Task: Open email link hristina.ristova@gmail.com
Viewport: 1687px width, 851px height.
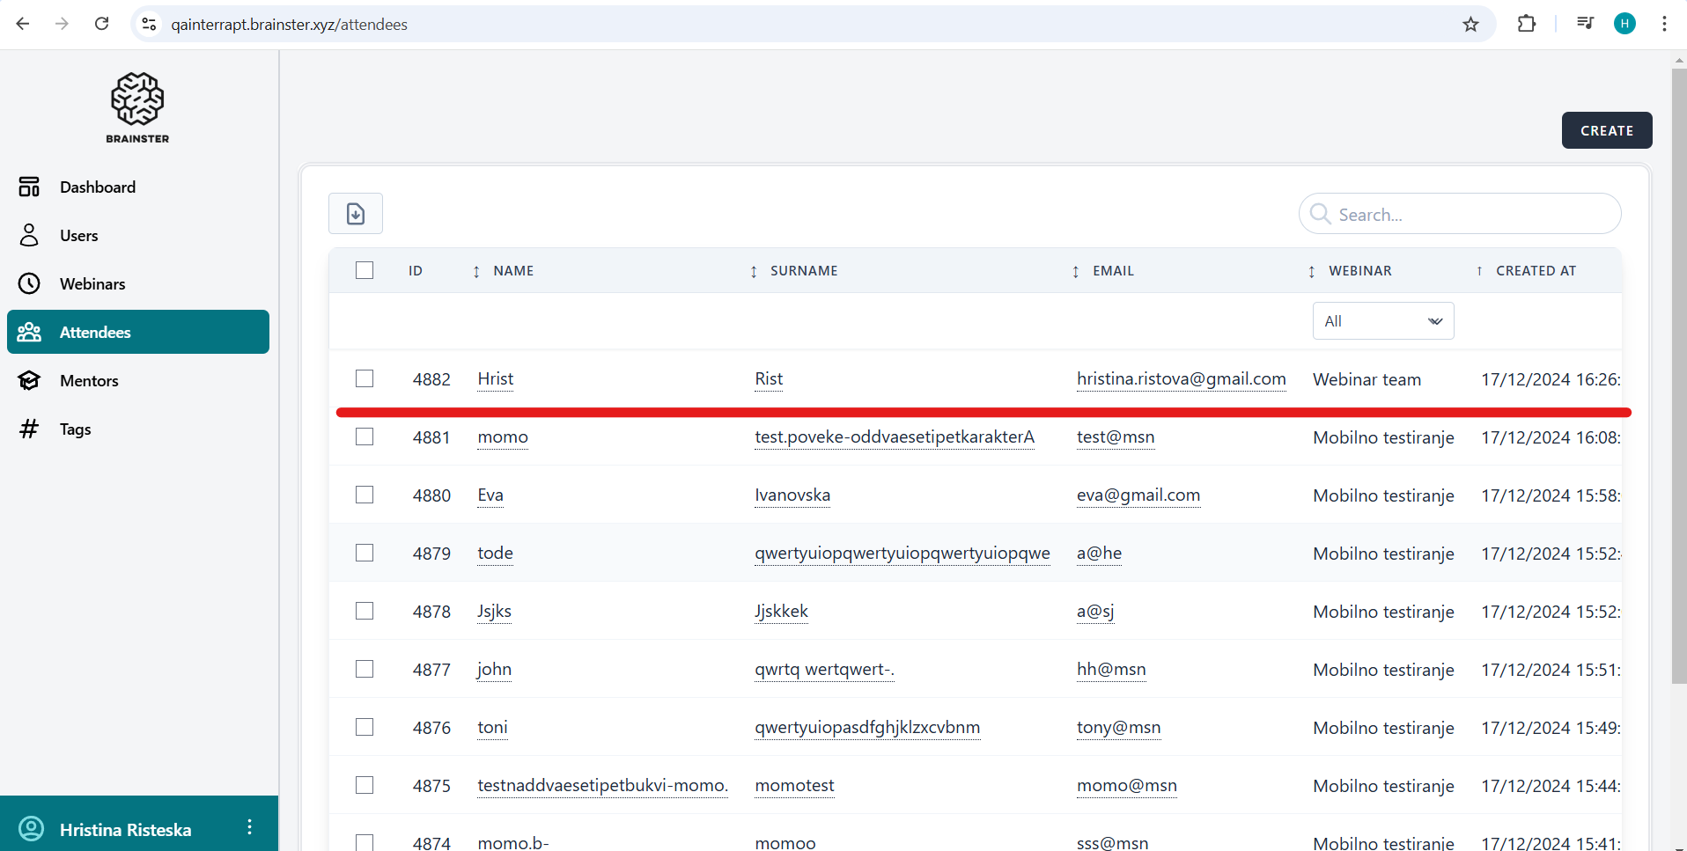Action: pos(1181,379)
